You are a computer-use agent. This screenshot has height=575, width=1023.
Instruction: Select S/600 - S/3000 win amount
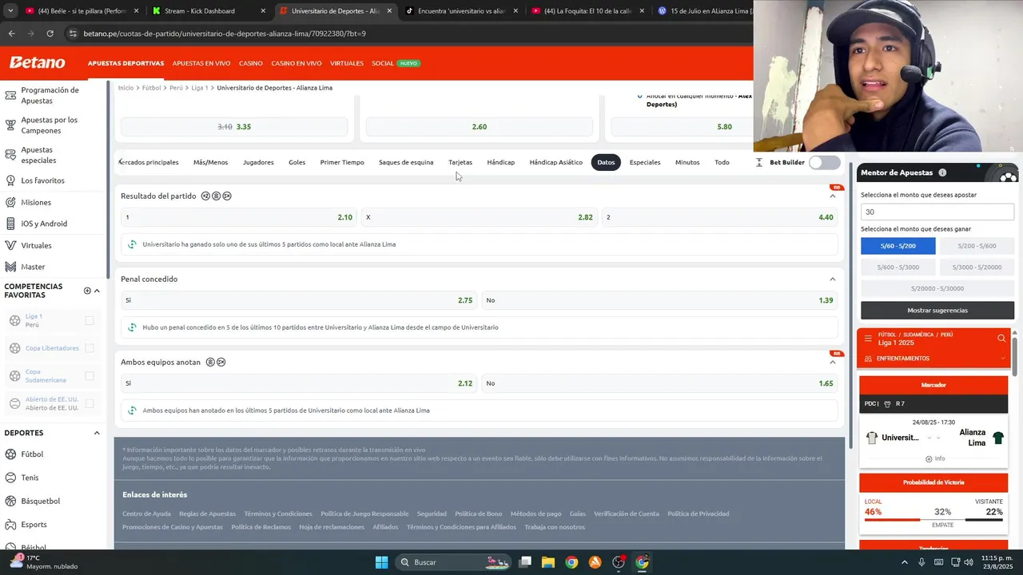click(898, 267)
